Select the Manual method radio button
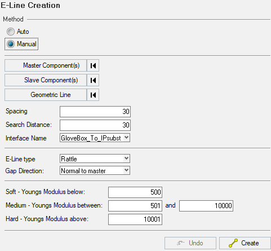 coord(11,44)
